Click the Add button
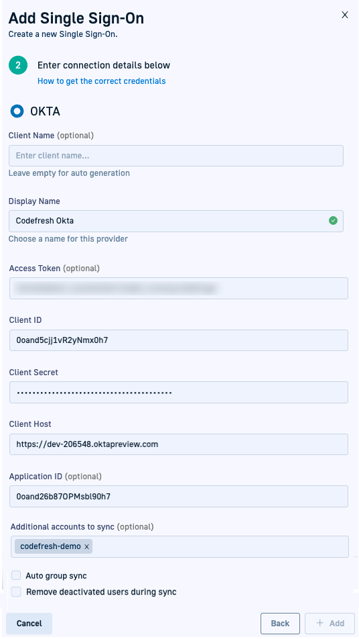The width and height of the screenshot is (359, 639). pos(330,624)
